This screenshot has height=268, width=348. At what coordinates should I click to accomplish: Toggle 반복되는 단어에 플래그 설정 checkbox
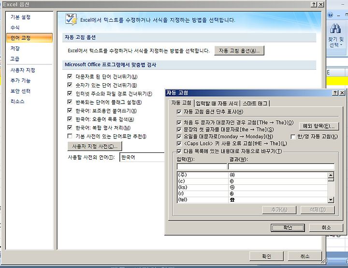click(70, 102)
